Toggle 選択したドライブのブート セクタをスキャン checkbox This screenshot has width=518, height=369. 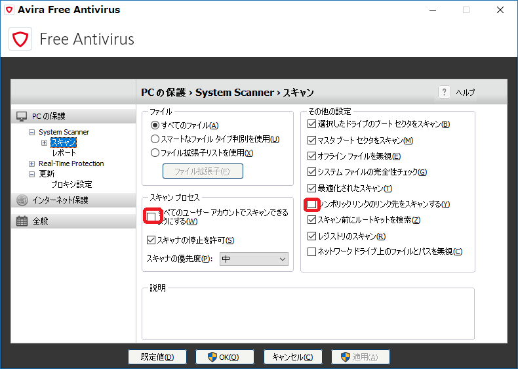(311, 124)
